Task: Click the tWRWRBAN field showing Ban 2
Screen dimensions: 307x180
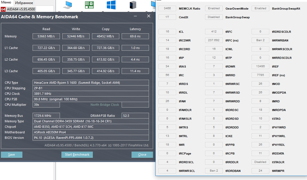Action: [x=260, y=40]
